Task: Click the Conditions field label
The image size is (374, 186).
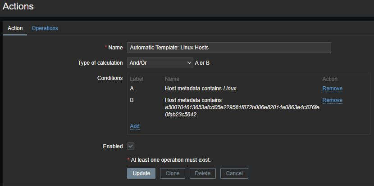Action: coord(110,78)
